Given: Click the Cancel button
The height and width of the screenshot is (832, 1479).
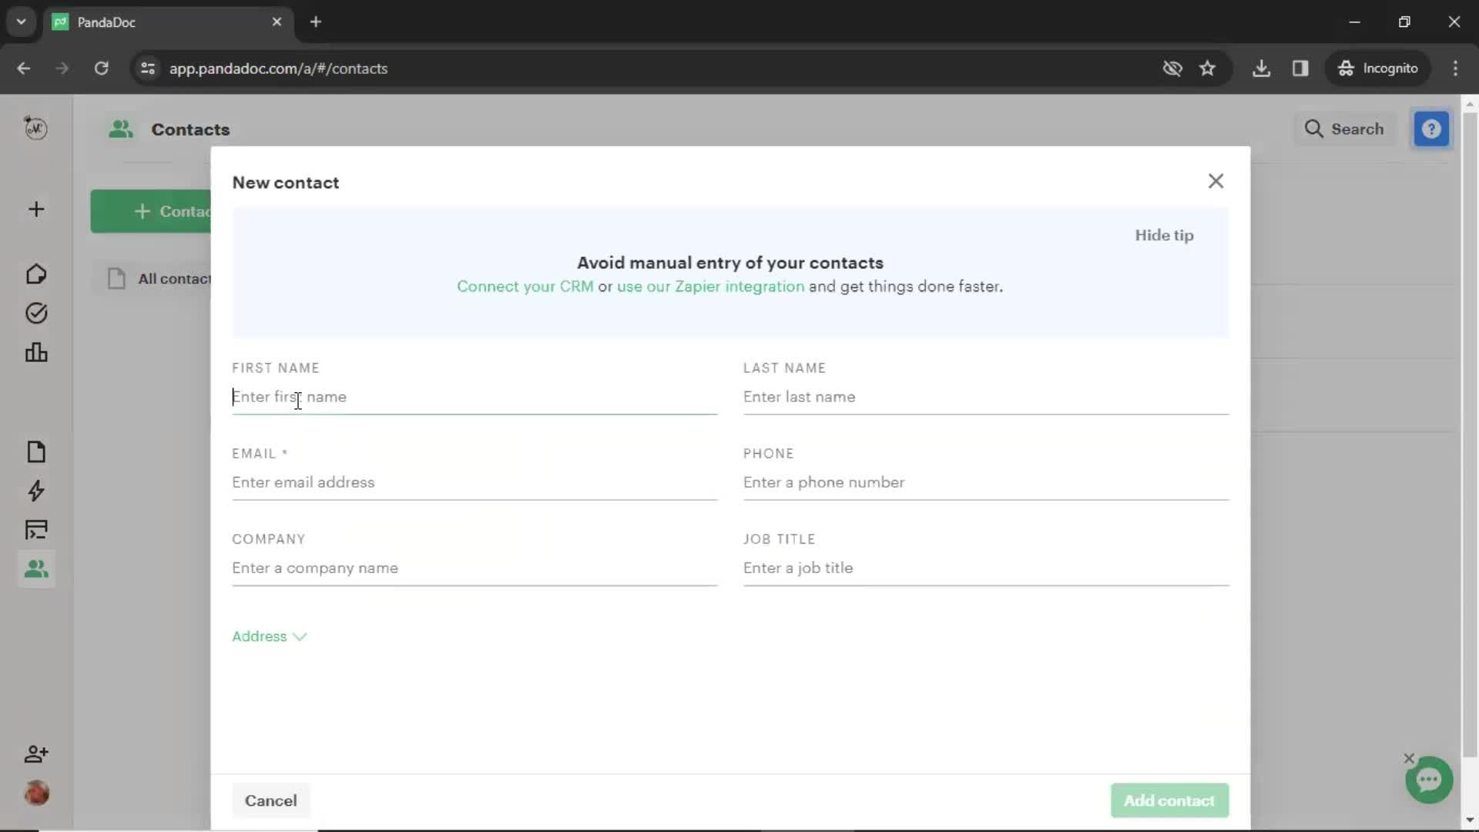Looking at the screenshot, I should pos(271,800).
